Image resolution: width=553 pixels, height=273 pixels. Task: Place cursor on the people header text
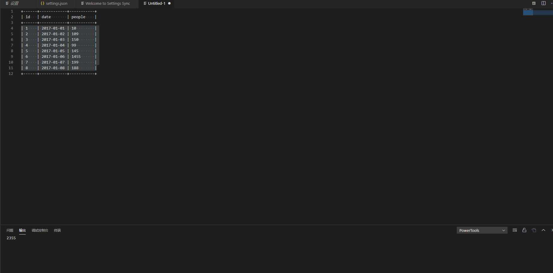78,17
